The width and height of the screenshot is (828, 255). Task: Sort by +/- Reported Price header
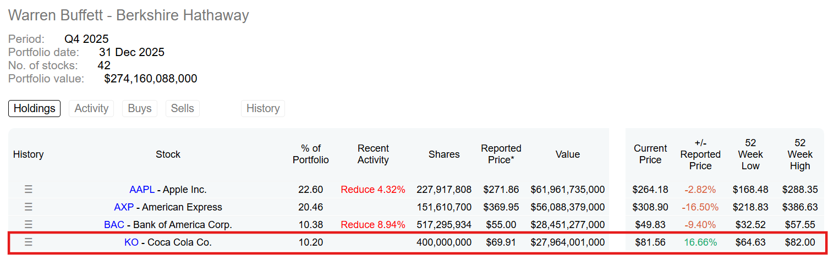pyautogui.click(x=700, y=154)
